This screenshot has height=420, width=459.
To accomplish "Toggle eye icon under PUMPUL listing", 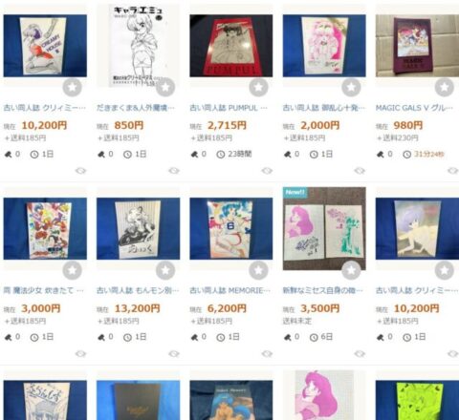I will (267, 171).
